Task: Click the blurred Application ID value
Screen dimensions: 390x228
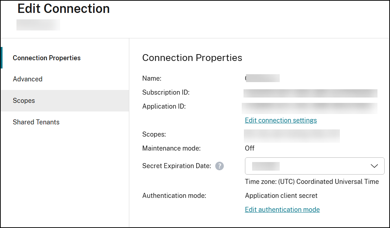Action: pyautogui.click(x=309, y=108)
